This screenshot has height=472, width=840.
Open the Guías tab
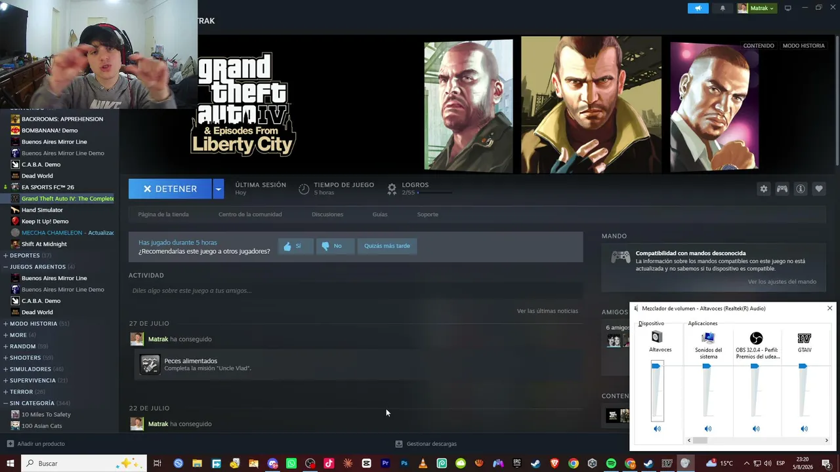coord(380,214)
